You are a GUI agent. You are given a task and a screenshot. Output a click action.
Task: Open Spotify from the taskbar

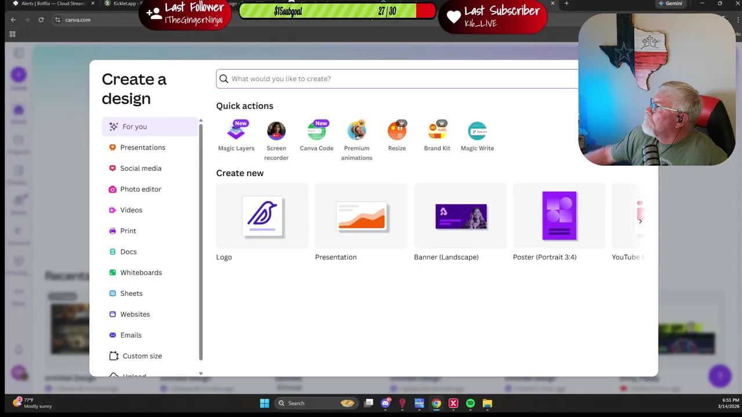pyautogui.click(x=470, y=403)
